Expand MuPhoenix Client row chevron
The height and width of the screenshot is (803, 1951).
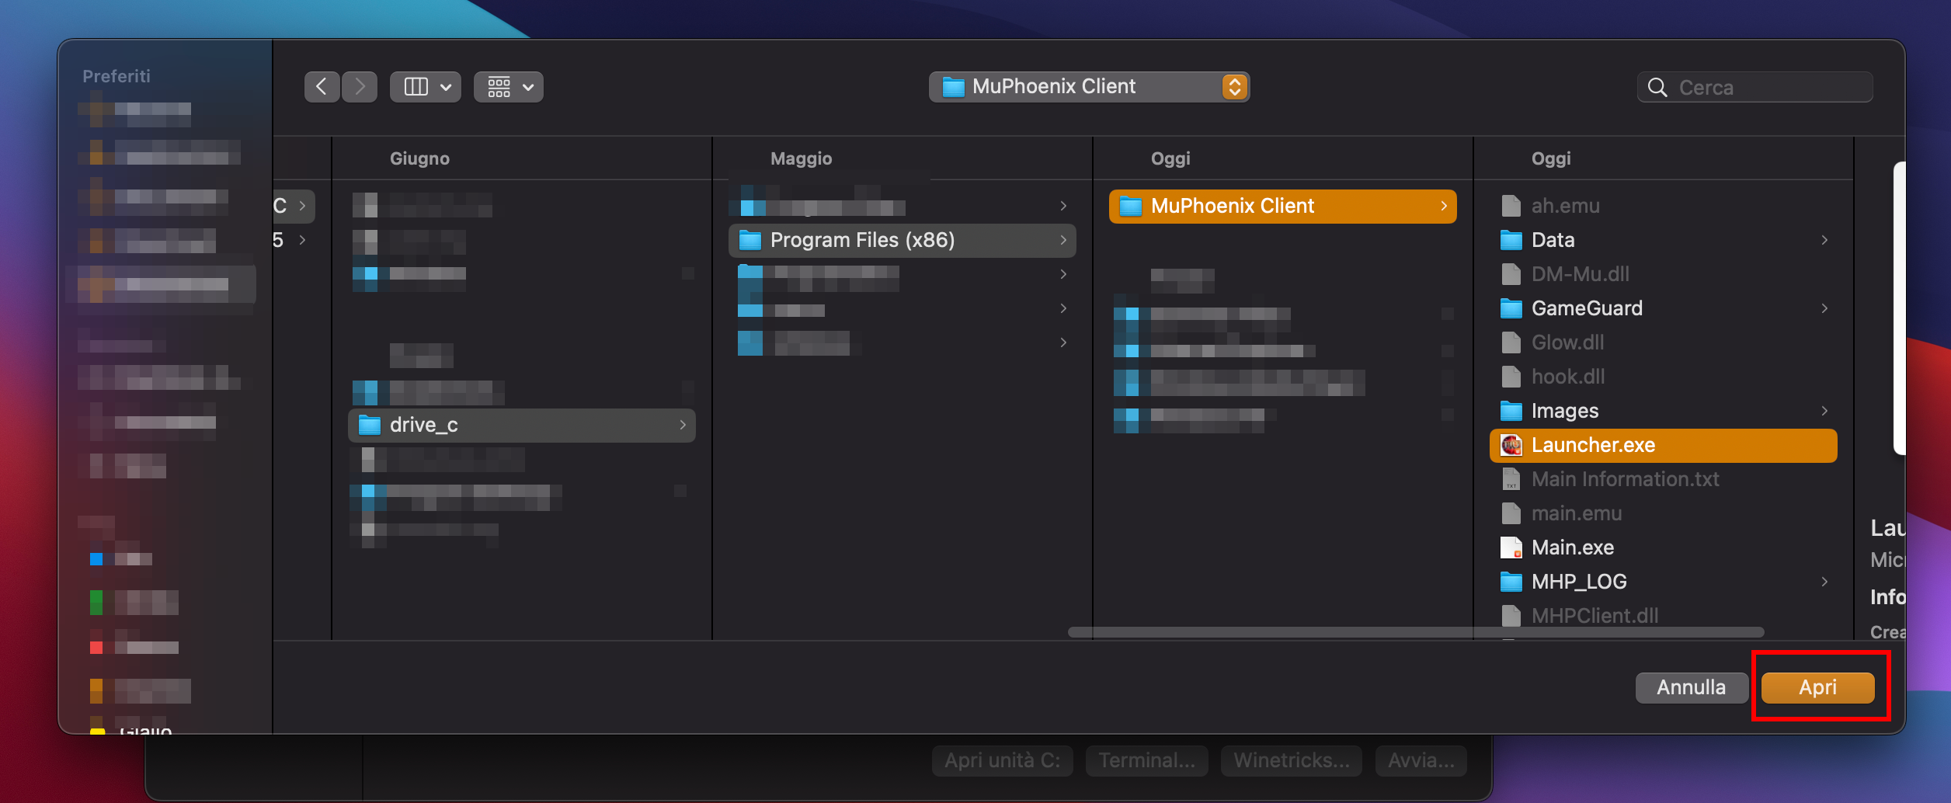1444,206
